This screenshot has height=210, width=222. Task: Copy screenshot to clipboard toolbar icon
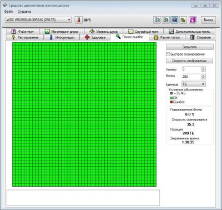click(165, 20)
